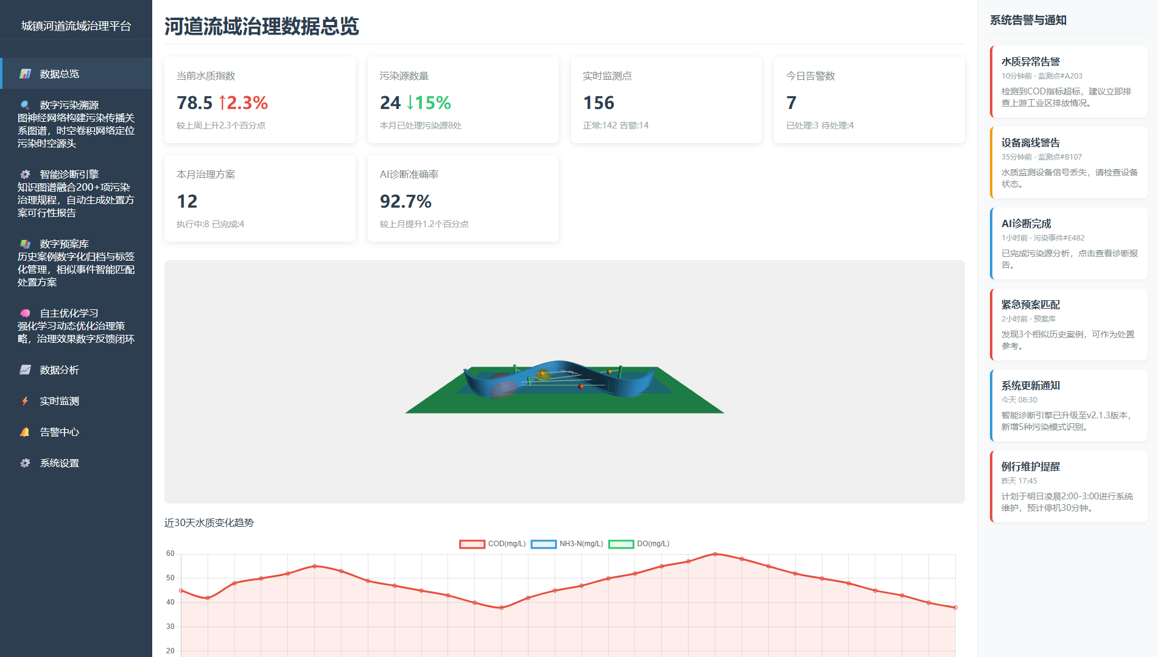Click the 数据分析 chart icon
Screen dimensions: 1158x657
click(25, 370)
